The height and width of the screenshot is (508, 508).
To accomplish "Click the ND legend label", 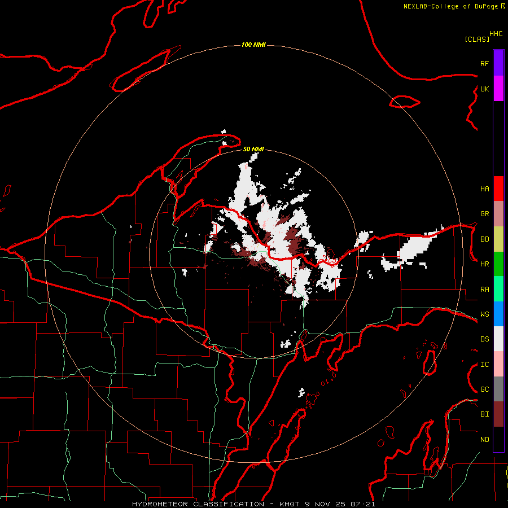I will pyautogui.click(x=484, y=440).
